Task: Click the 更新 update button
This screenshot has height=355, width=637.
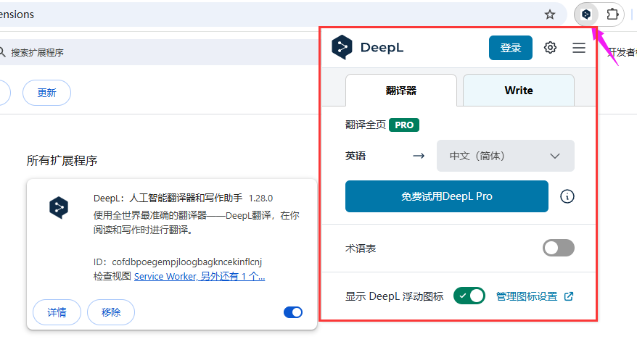Action: [x=46, y=93]
